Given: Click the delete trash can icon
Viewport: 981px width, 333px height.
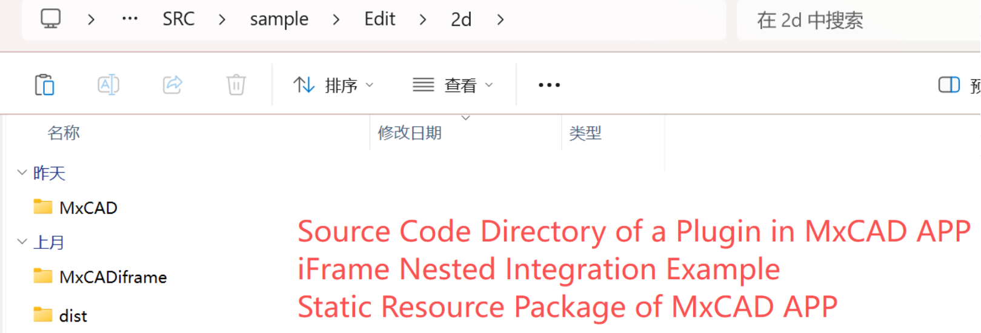Looking at the screenshot, I should click(236, 85).
